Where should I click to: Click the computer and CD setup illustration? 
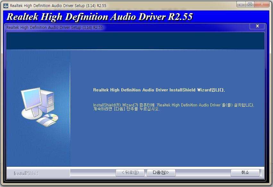click(40, 107)
